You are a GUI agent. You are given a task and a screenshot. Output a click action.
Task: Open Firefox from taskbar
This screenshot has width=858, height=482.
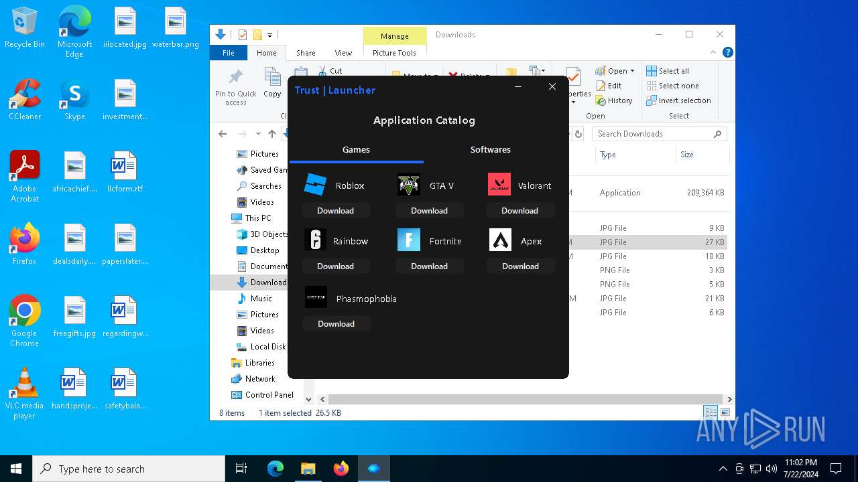tap(341, 469)
